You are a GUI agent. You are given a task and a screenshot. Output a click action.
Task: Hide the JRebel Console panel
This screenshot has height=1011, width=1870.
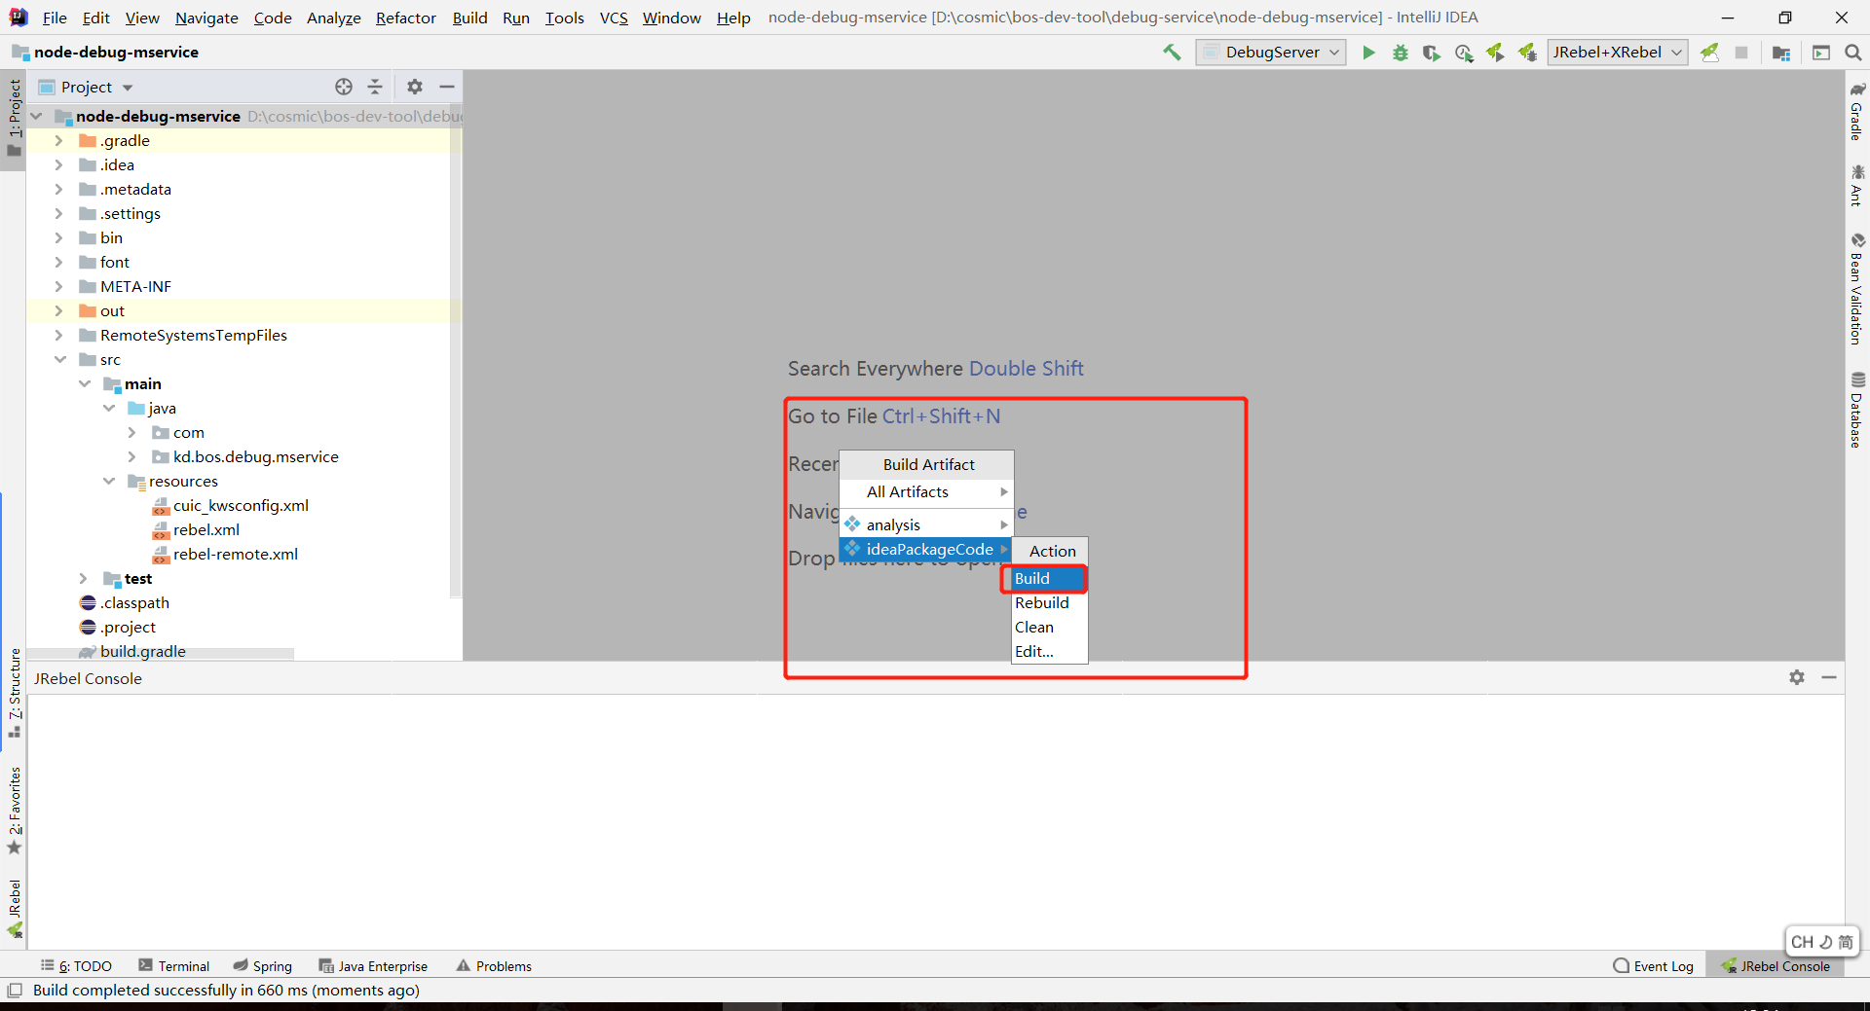1829,677
